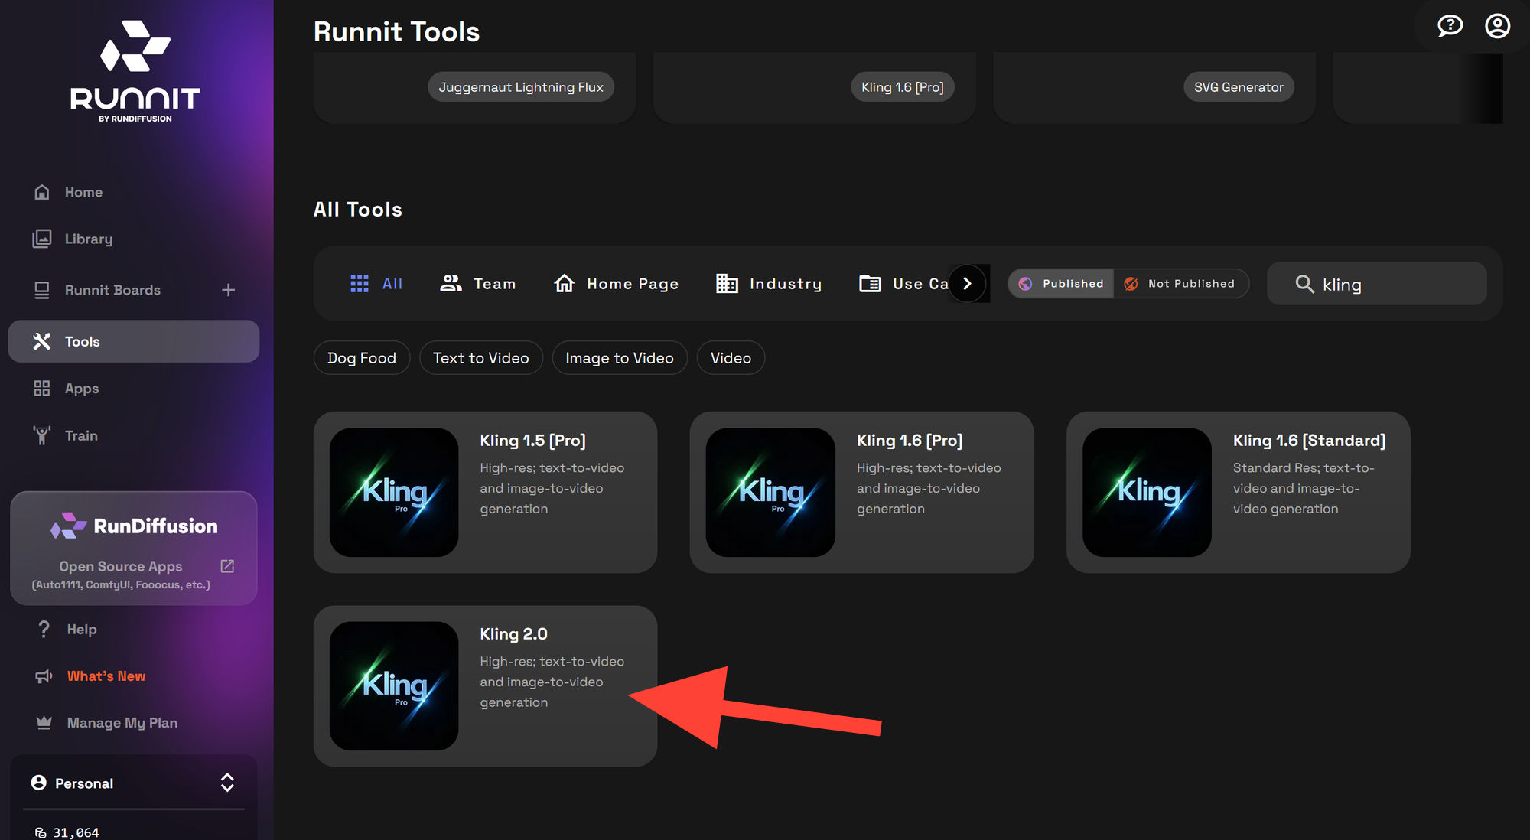Screen dimensions: 1530x840
Task: Click the Personal account avatar icon
Action: [38, 783]
